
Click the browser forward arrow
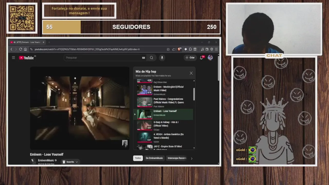pyautogui.click(x=16, y=49)
